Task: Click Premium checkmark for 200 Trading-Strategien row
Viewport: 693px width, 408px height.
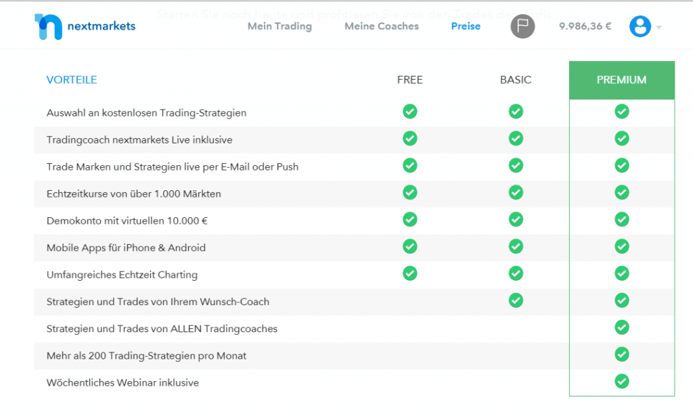Action: coord(622,355)
